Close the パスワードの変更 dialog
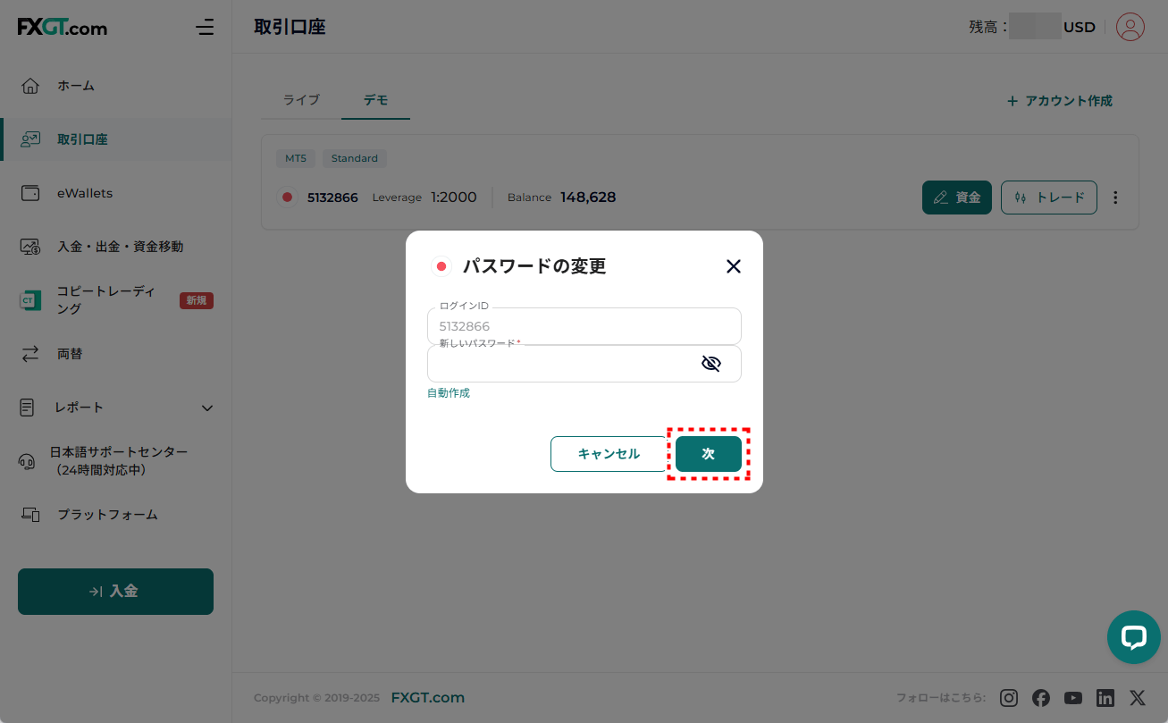The image size is (1168, 723). (x=733, y=266)
